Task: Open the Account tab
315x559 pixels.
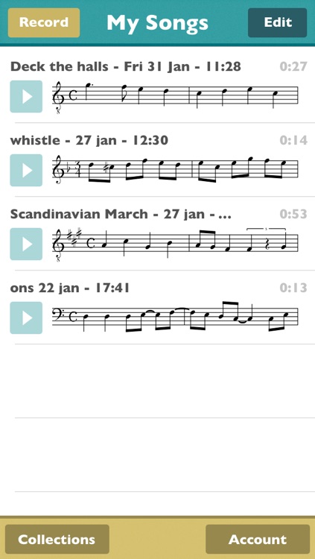Action: (x=258, y=539)
